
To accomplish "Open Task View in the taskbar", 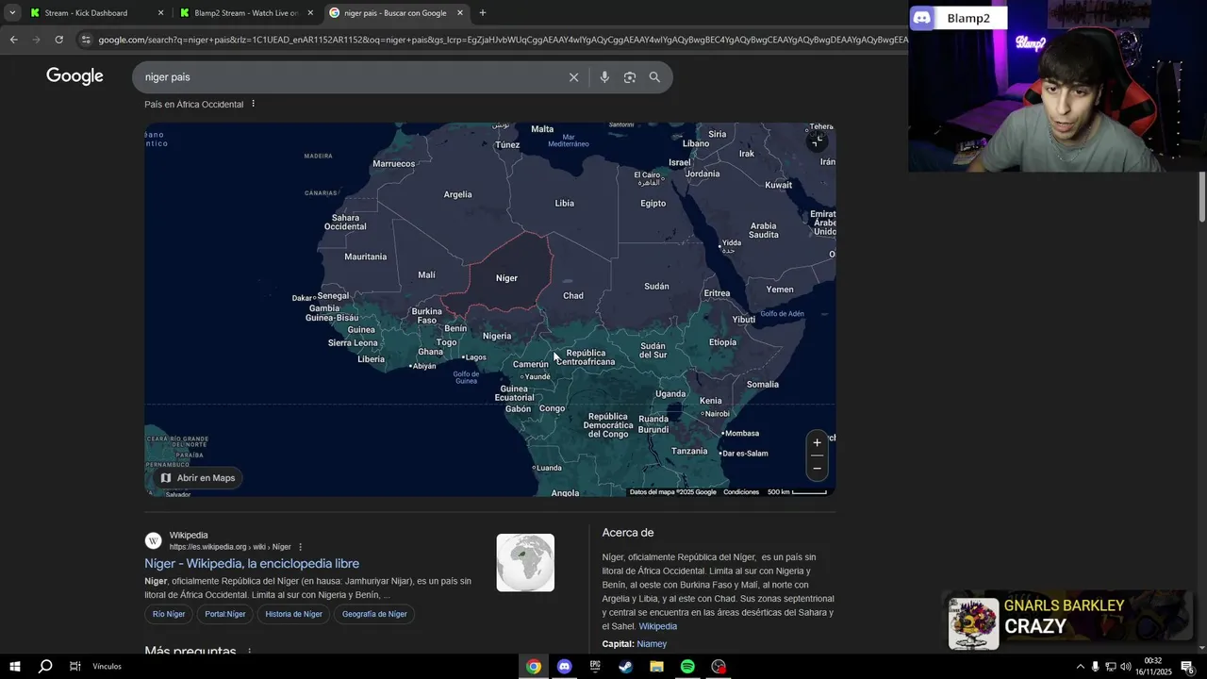I will pyautogui.click(x=74, y=667).
